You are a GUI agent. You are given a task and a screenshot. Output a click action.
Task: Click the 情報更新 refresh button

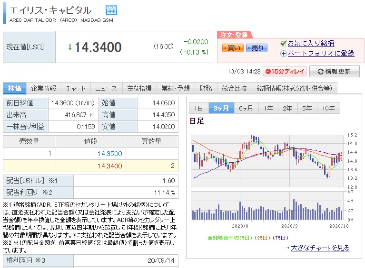(334, 72)
